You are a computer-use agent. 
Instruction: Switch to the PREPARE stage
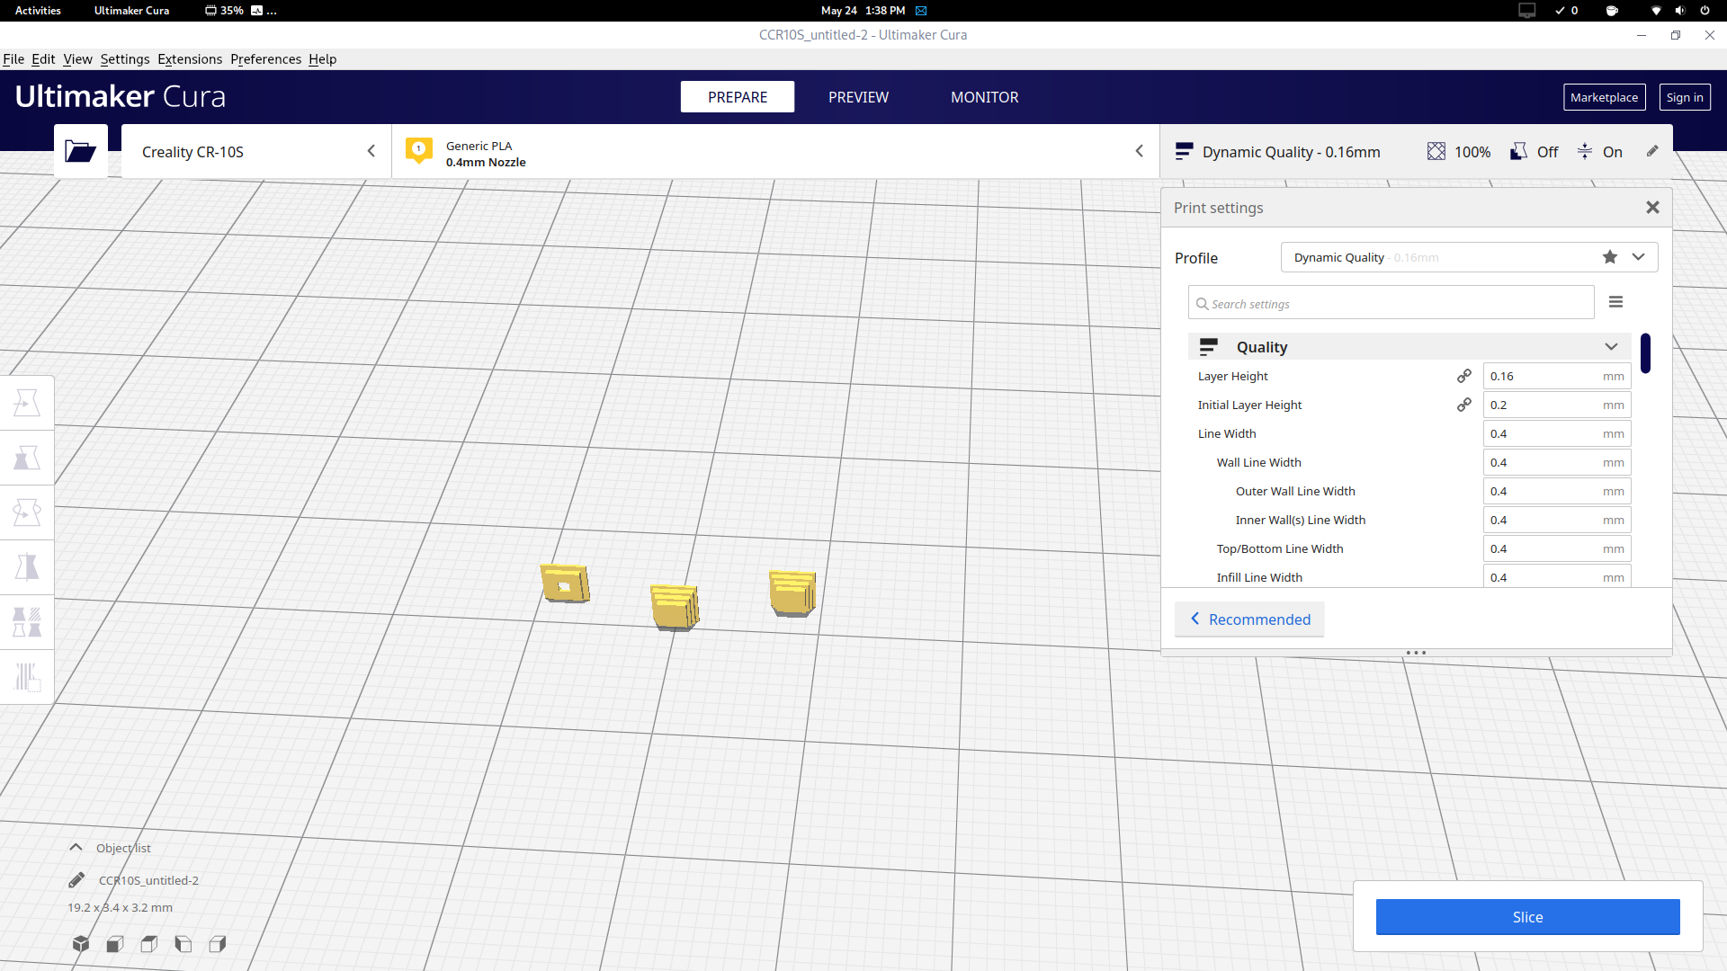738,97
